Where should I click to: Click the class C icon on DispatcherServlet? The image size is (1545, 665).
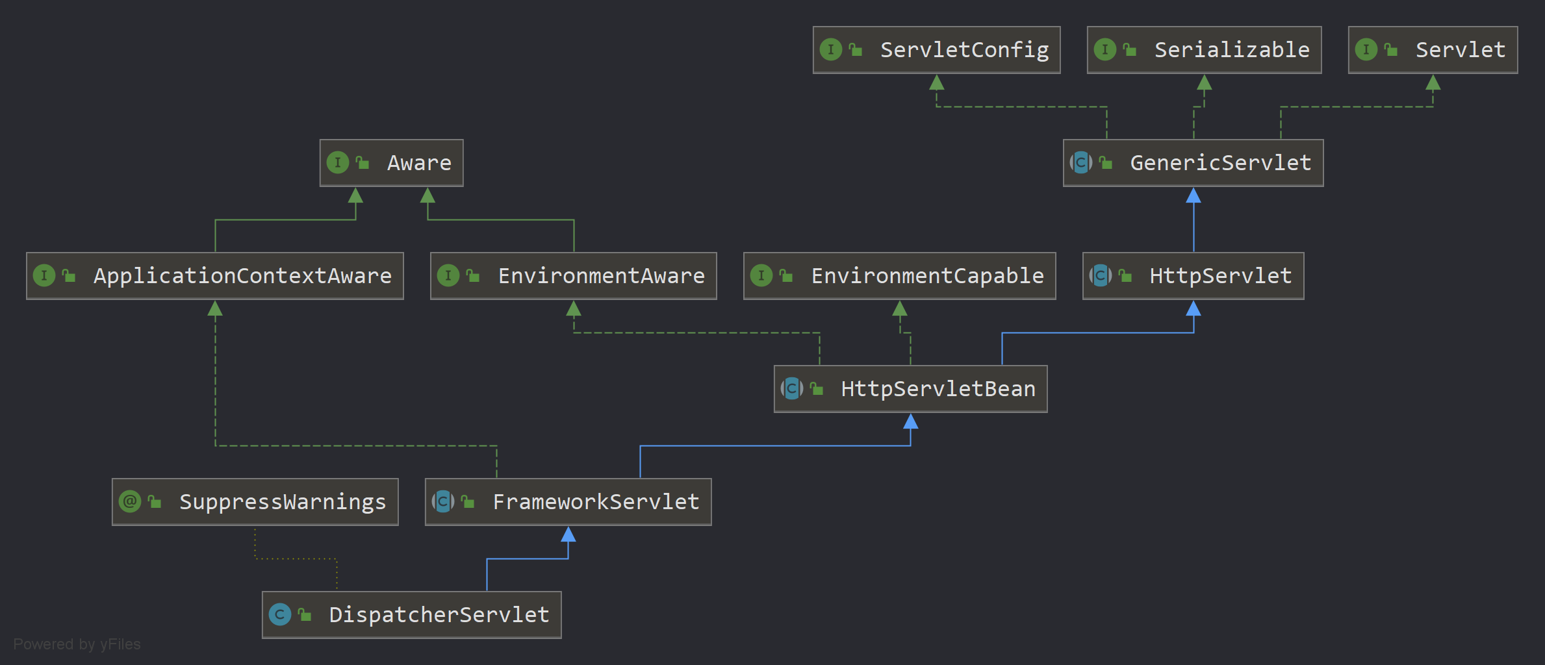pyautogui.click(x=280, y=614)
